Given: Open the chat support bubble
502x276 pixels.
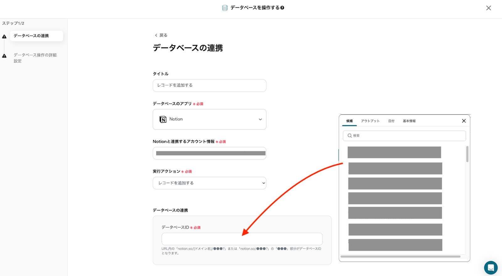Looking at the screenshot, I should (x=491, y=268).
